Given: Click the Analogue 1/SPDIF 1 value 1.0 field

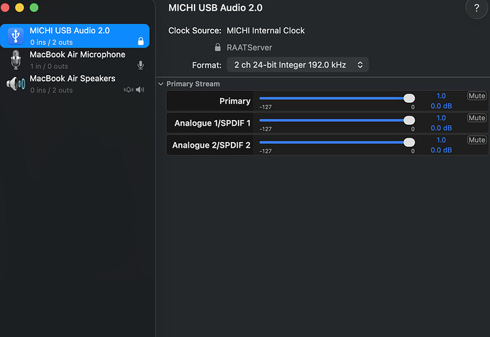Looking at the screenshot, I should [x=441, y=118].
